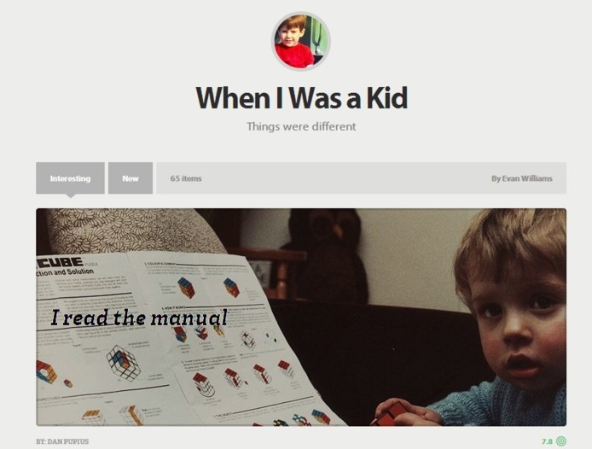This screenshot has height=449, width=592.
Task: Click the "When I Was a Kid" heading
Action: tap(301, 97)
